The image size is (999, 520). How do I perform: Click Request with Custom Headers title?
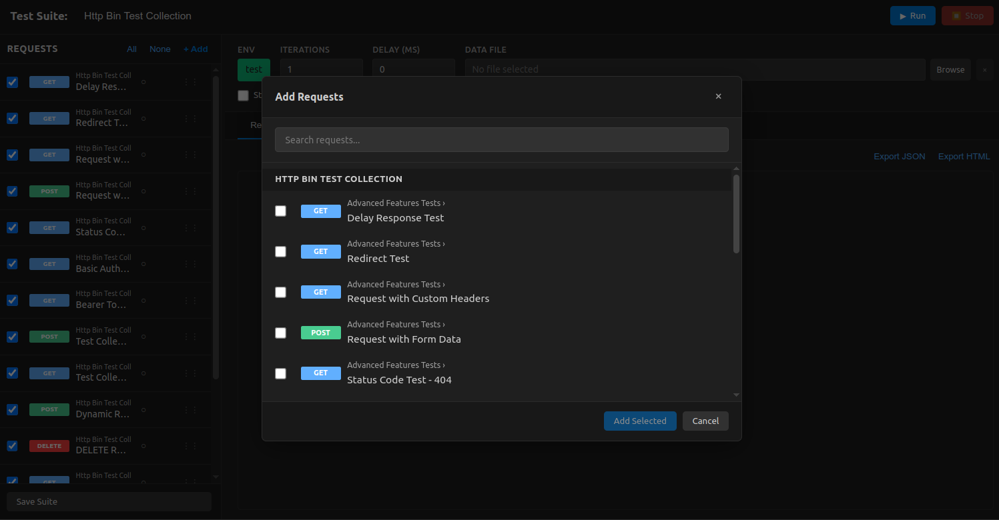click(x=418, y=299)
